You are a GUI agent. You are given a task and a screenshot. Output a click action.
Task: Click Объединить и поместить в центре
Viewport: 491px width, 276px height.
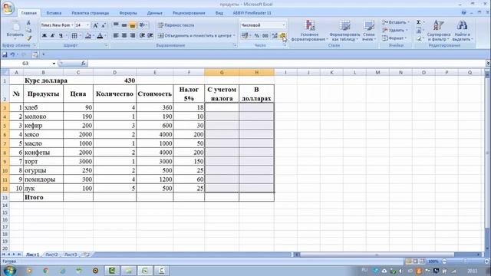[x=194, y=36]
